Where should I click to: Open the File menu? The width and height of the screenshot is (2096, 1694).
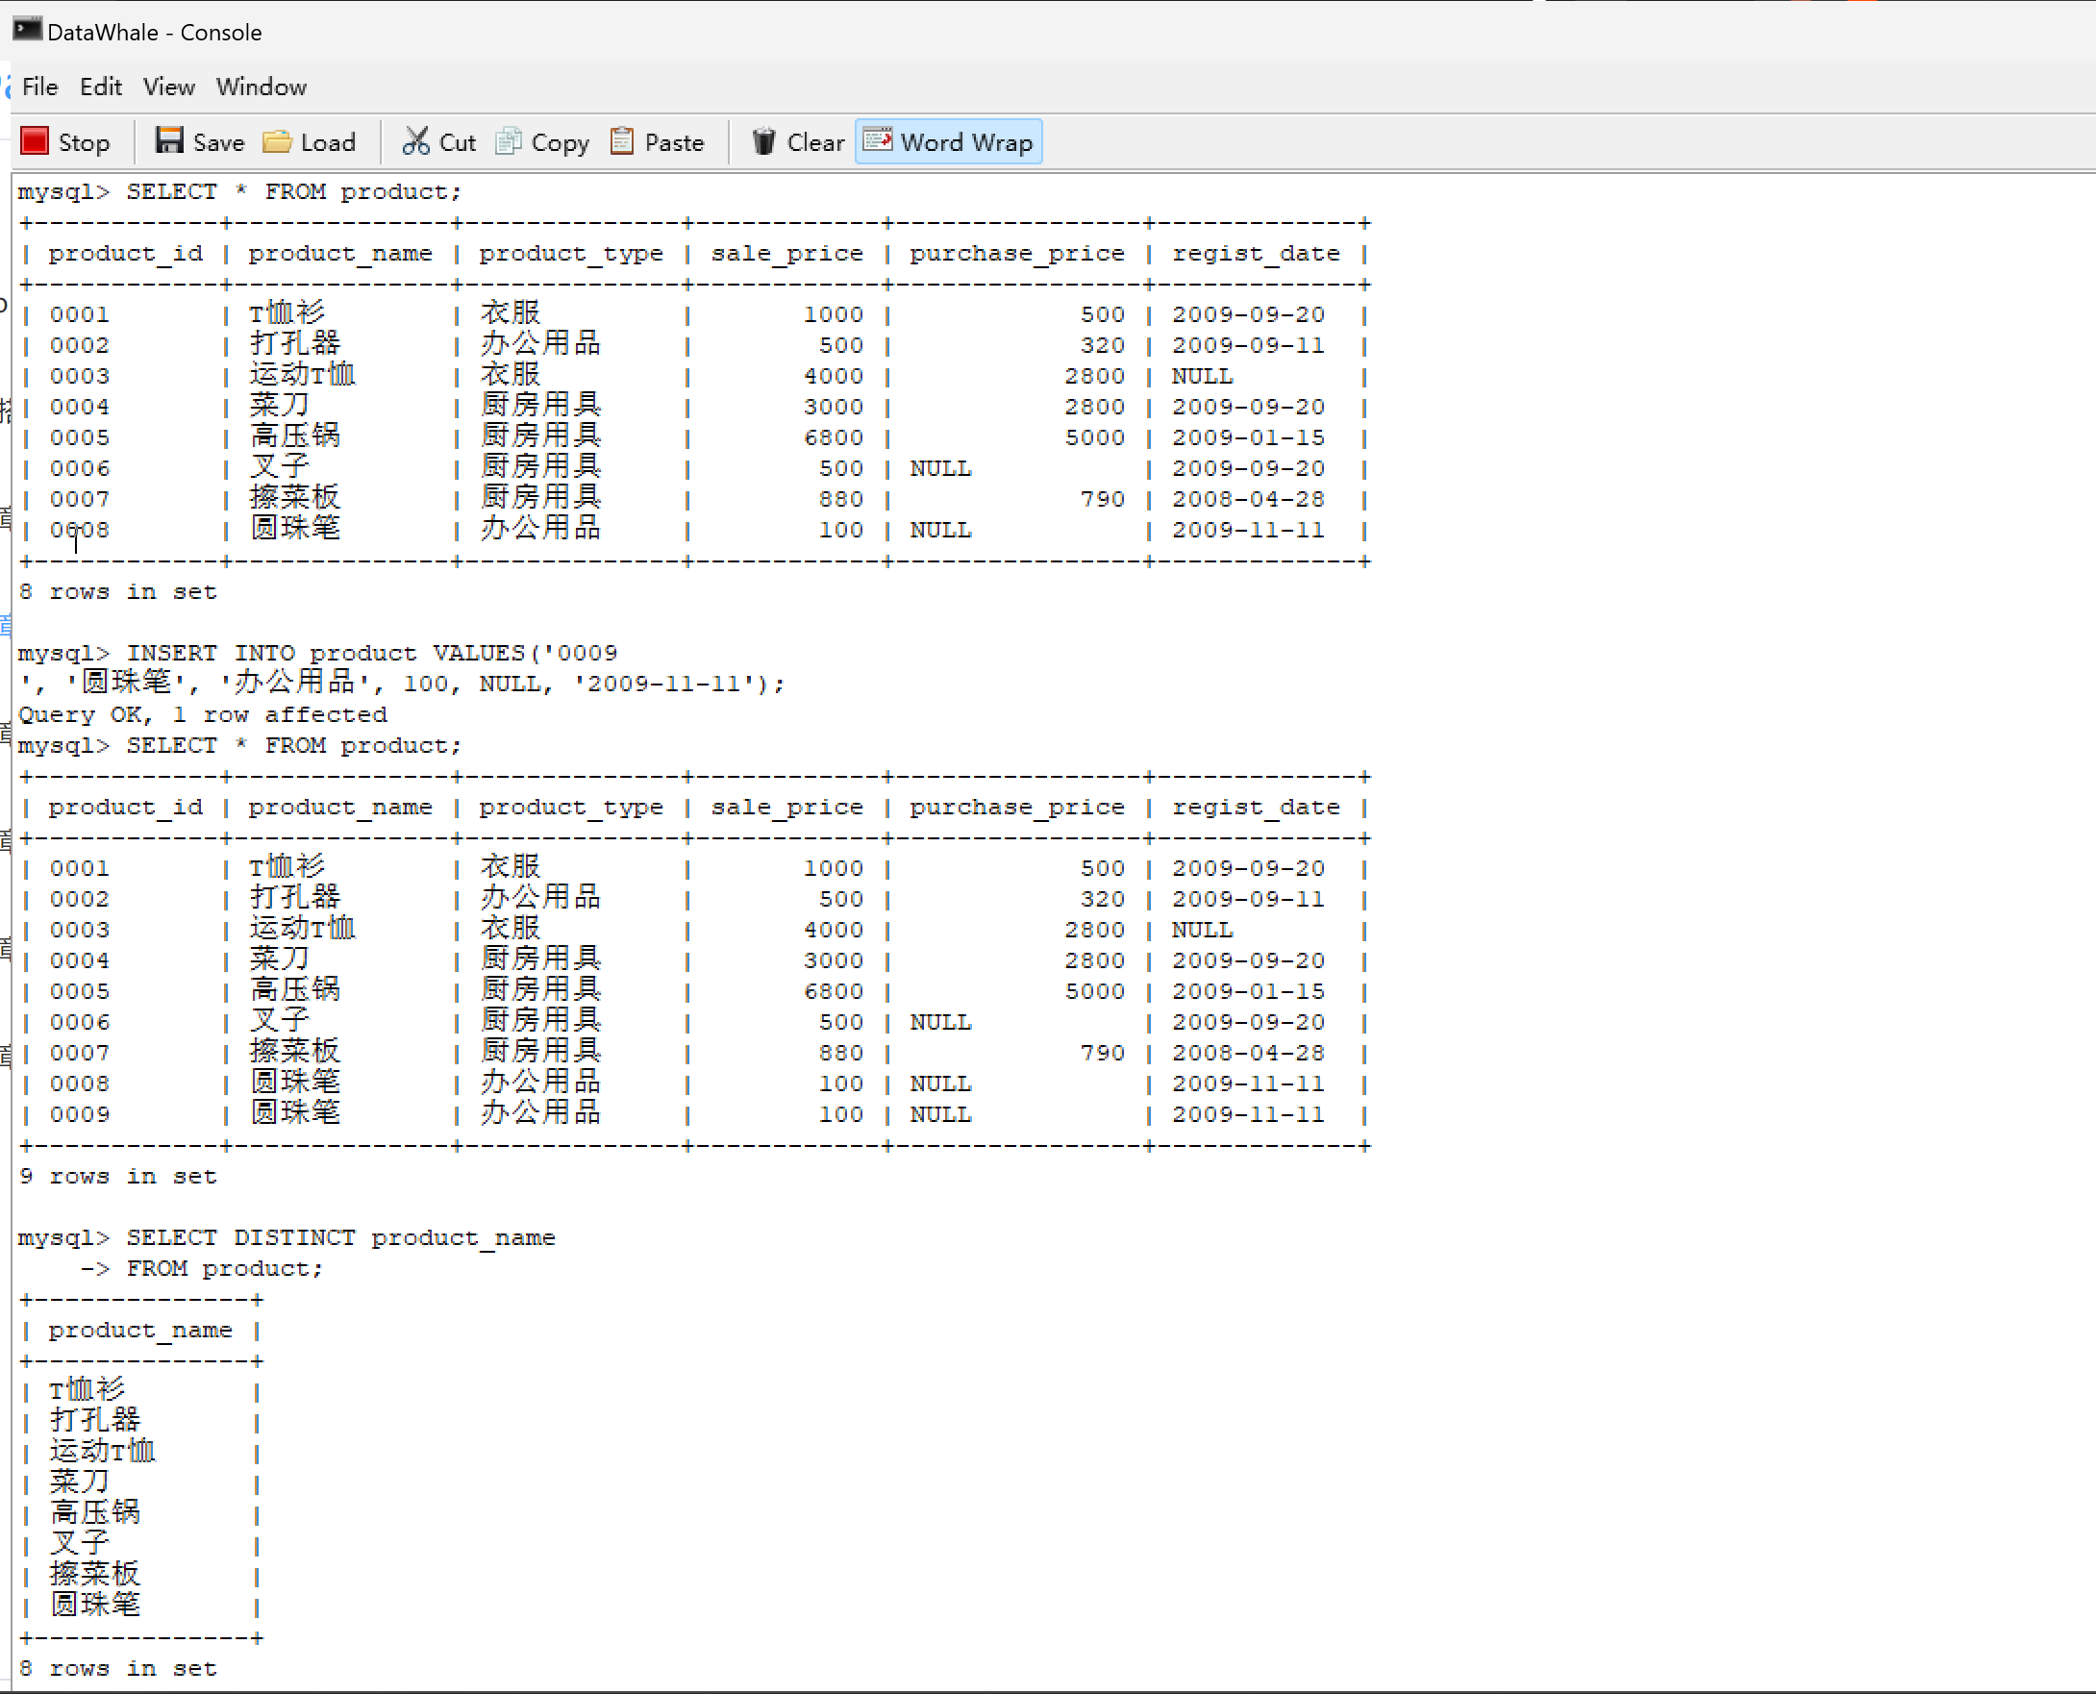click(x=39, y=87)
